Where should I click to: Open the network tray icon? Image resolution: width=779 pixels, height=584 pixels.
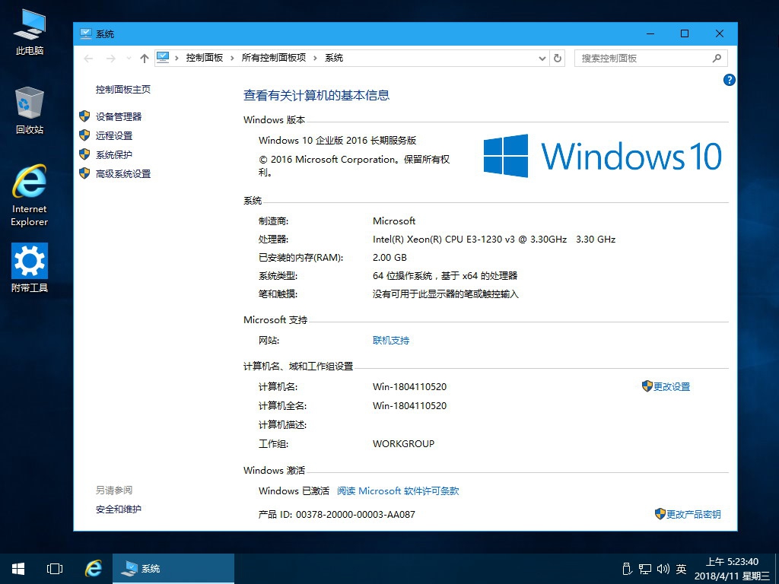pos(645,569)
